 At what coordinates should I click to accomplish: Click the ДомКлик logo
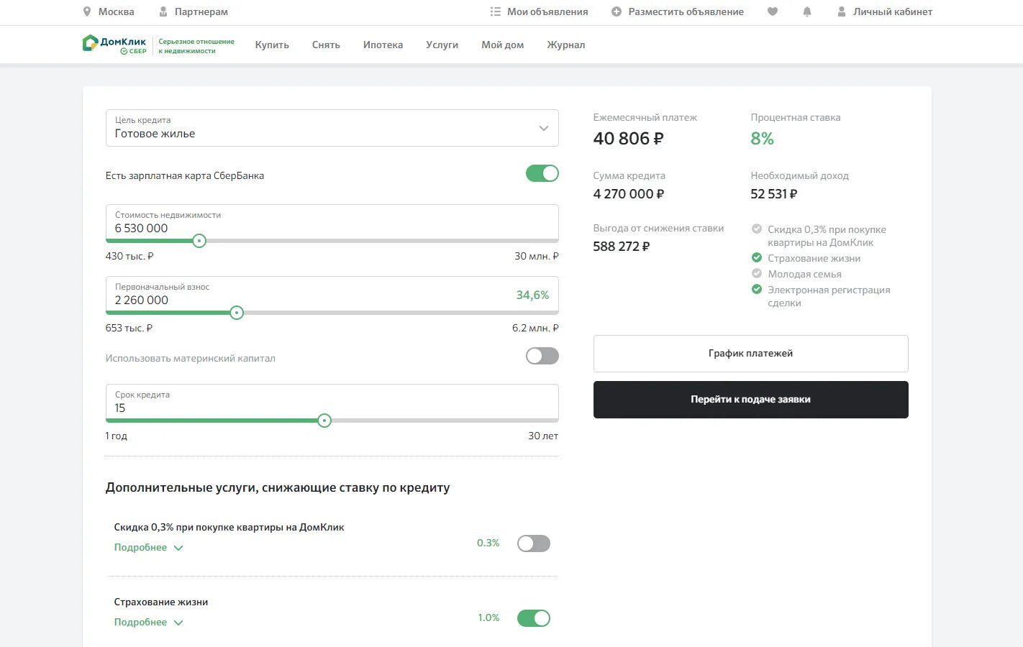(115, 45)
